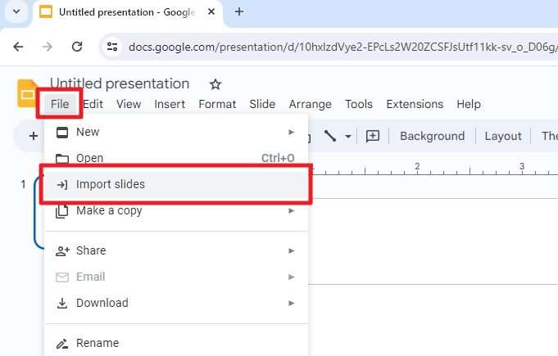Go back to previous page

[18, 47]
